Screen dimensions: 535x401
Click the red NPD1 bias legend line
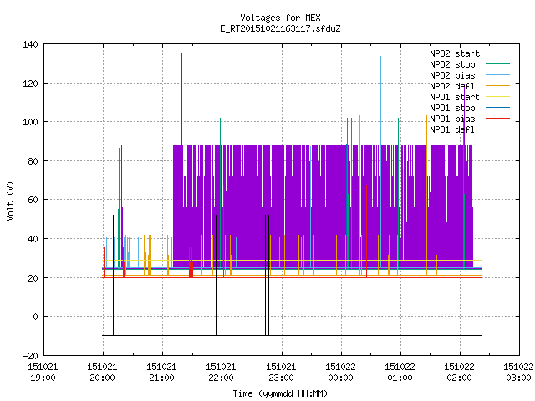[498, 119]
